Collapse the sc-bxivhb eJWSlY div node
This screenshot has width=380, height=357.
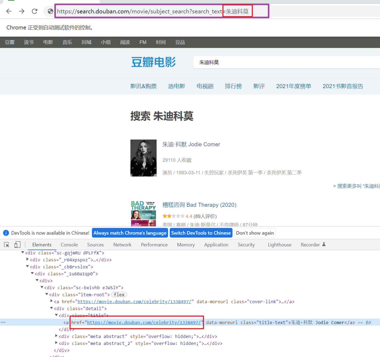pos(42,287)
